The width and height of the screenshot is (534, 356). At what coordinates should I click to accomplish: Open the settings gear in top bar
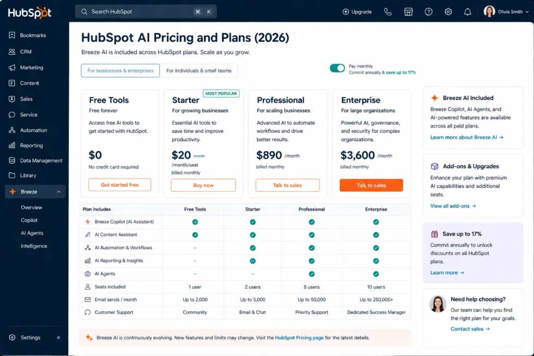click(x=448, y=12)
